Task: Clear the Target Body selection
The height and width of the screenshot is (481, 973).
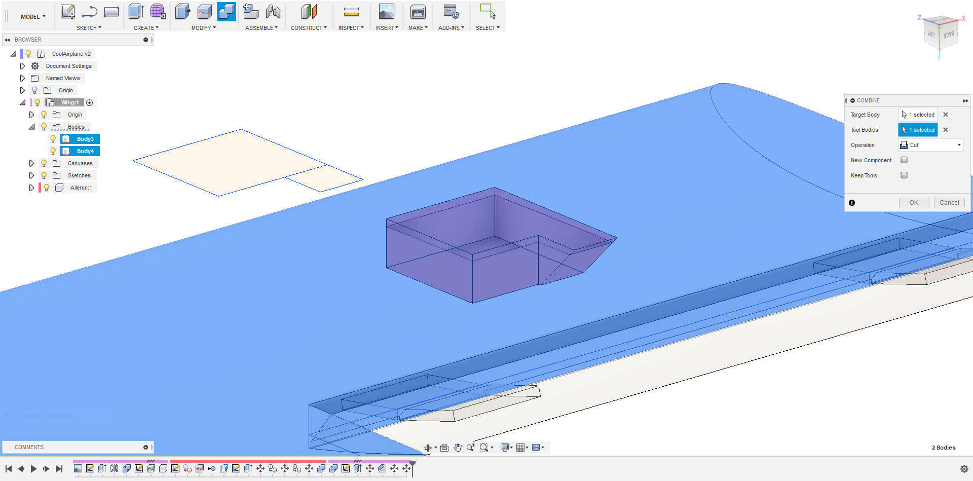Action: (x=946, y=115)
